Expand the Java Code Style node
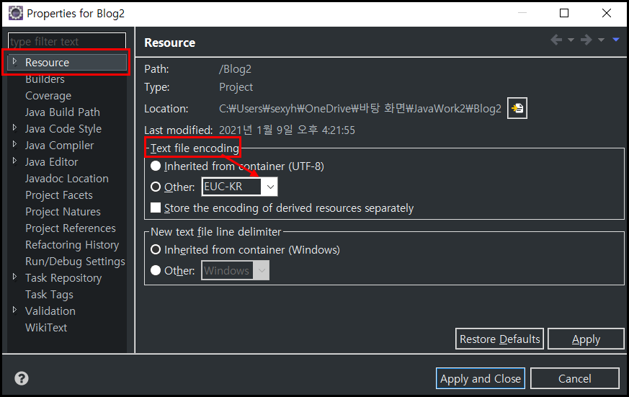 [15, 128]
